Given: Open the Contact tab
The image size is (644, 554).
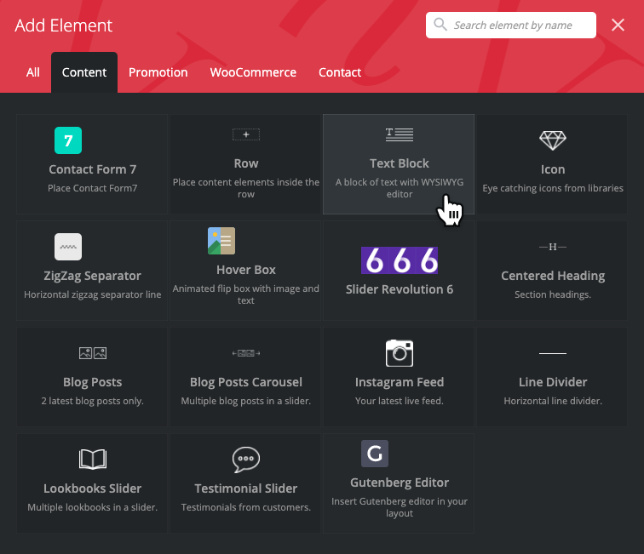Looking at the screenshot, I should tap(340, 72).
